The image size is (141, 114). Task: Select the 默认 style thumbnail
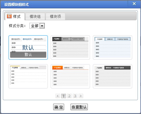point(28,48)
